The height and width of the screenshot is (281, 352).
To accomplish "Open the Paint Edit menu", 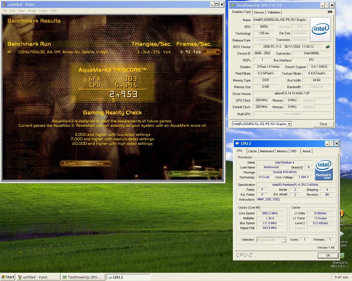I will [x=13, y=11].
